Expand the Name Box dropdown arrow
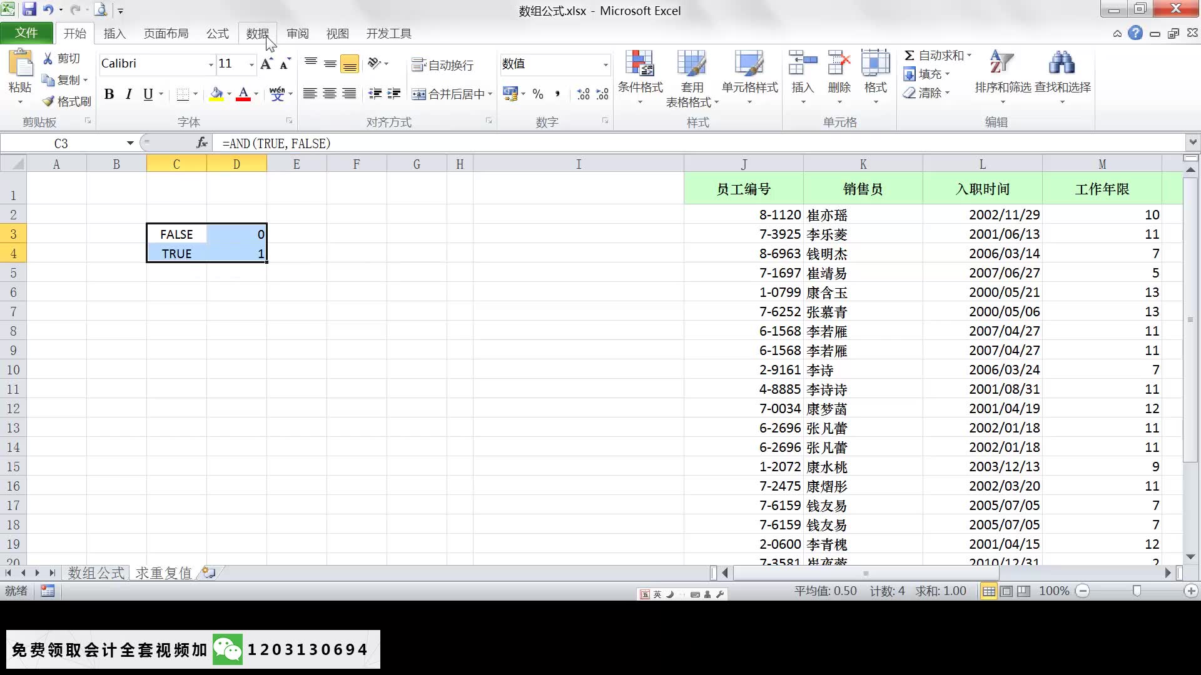1201x675 pixels. tap(130, 143)
